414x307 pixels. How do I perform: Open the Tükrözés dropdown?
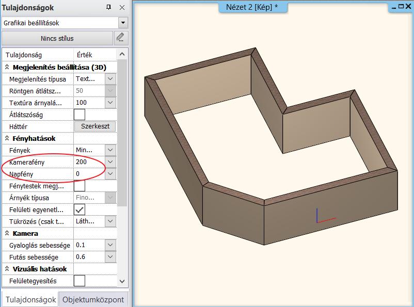pos(110,221)
